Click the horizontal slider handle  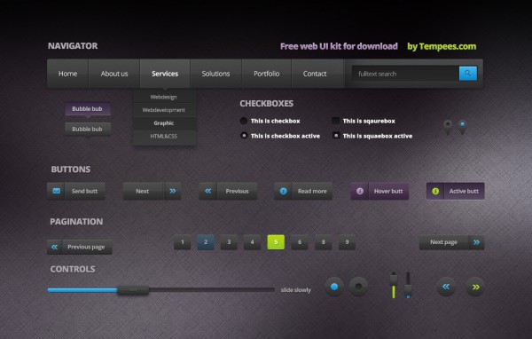pyautogui.click(x=133, y=290)
